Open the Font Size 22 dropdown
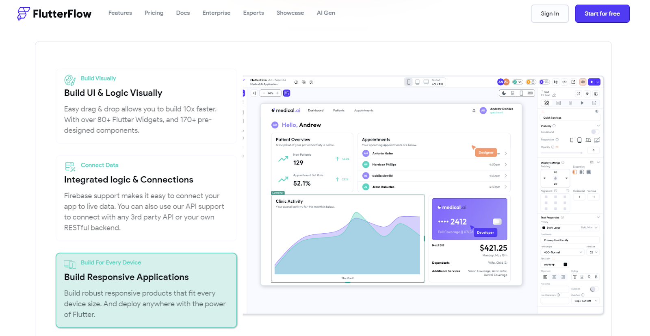This screenshot has height=336, width=650. [593, 252]
